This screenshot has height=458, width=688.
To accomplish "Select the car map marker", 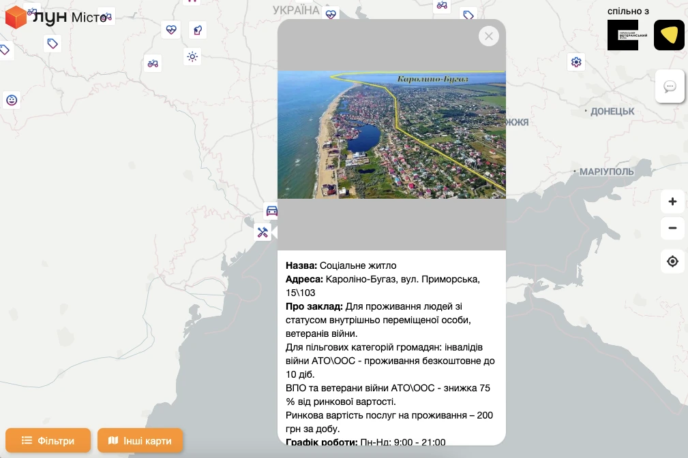I will click(271, 211).
